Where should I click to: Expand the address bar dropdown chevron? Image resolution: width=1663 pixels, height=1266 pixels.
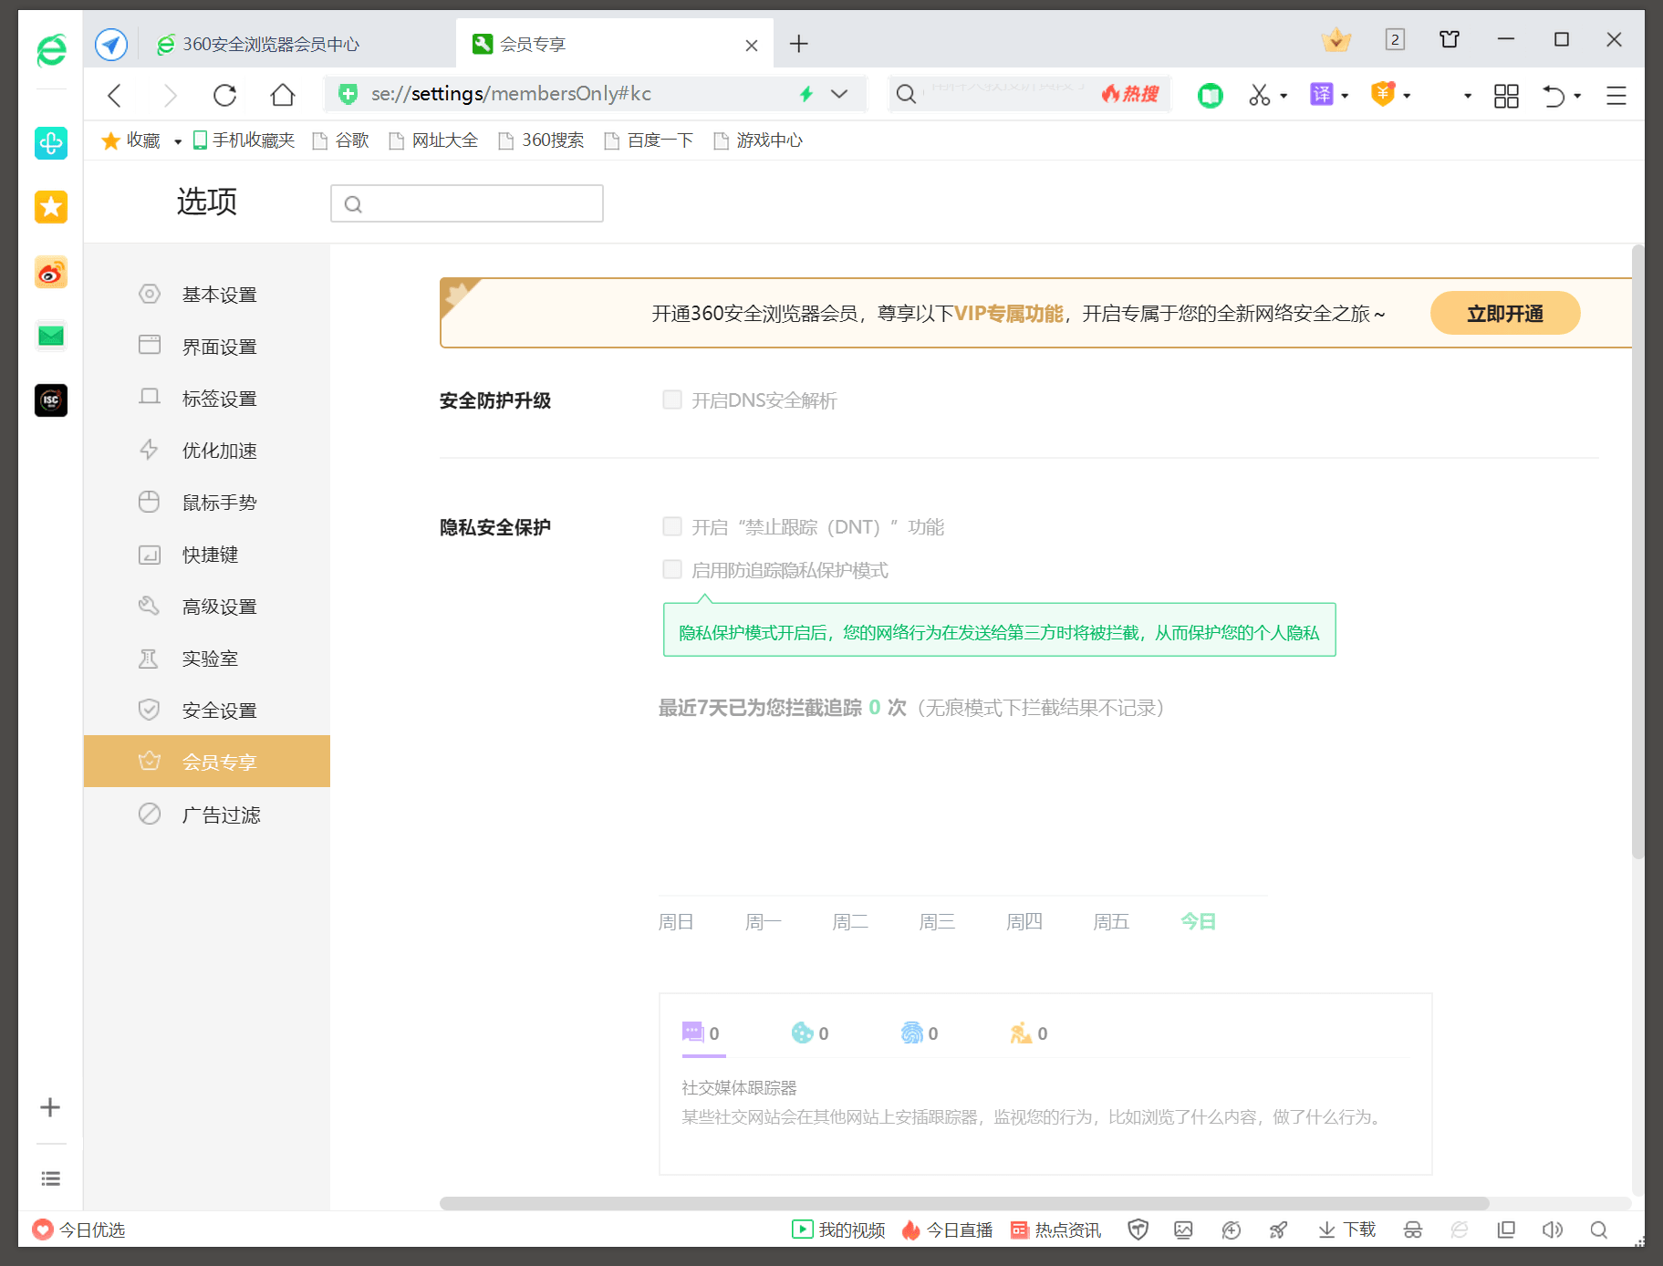point(838,94)
